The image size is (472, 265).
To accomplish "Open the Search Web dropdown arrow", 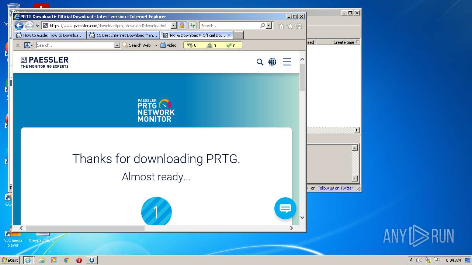I will tap(156, 45).
